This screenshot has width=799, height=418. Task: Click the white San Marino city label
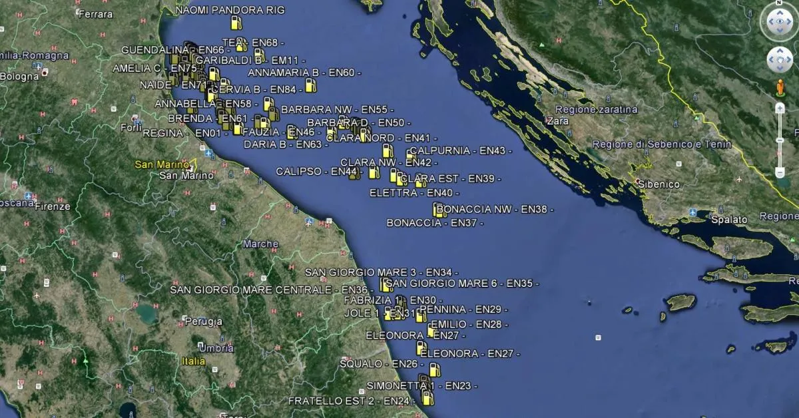(187, 176)
